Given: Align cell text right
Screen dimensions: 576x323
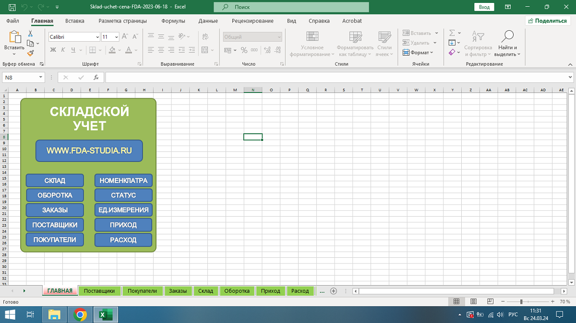Looking at the screenshot, I should (171, 50).
